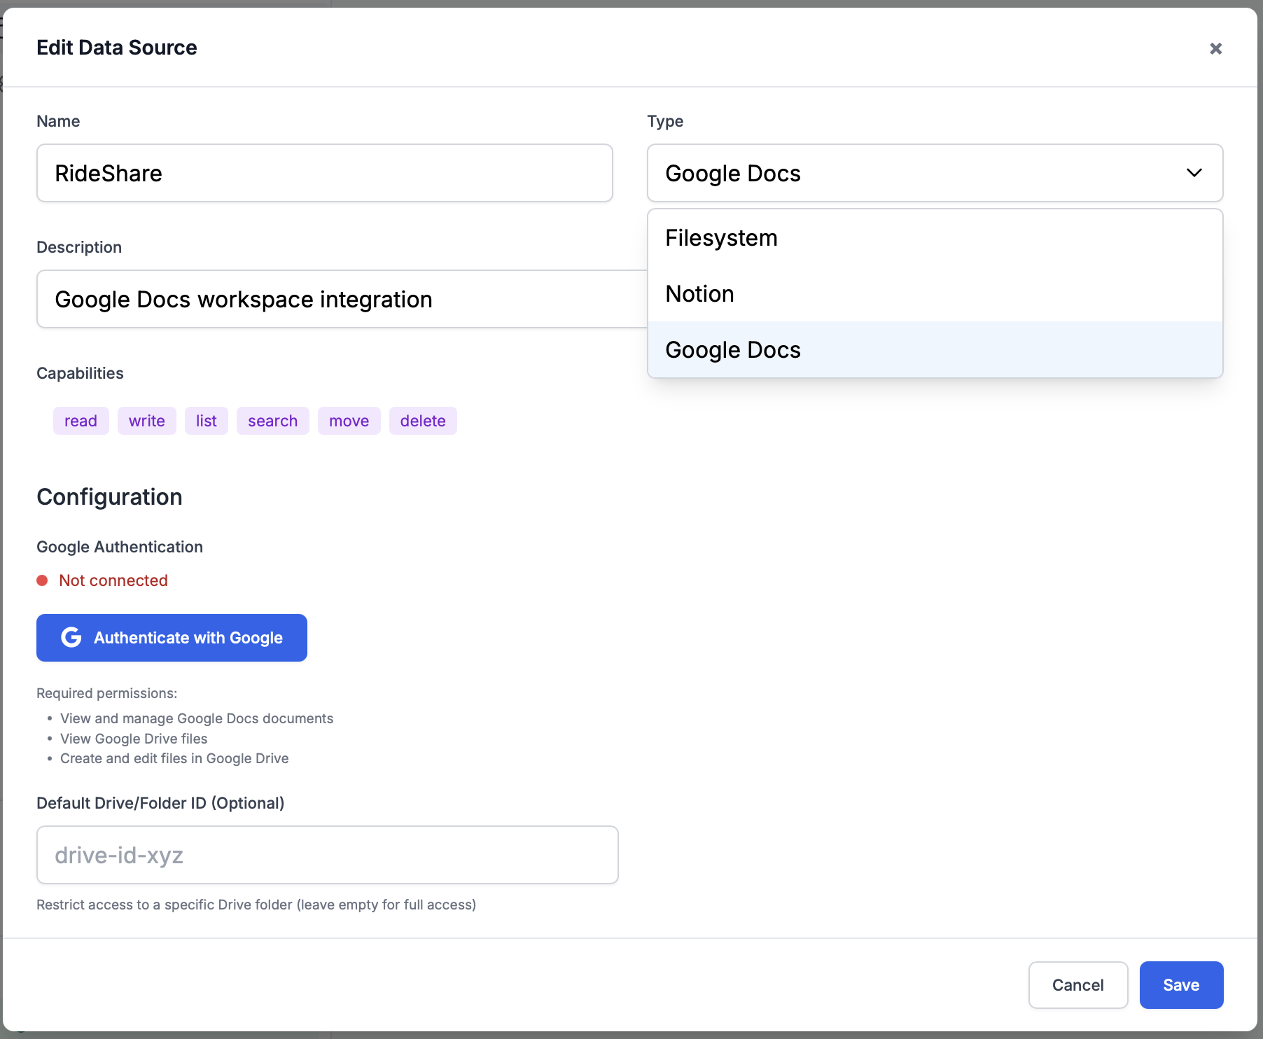Choose Notion in the type list
The height and width of the screenshot is (1039, 1263).
click(935, 294)
